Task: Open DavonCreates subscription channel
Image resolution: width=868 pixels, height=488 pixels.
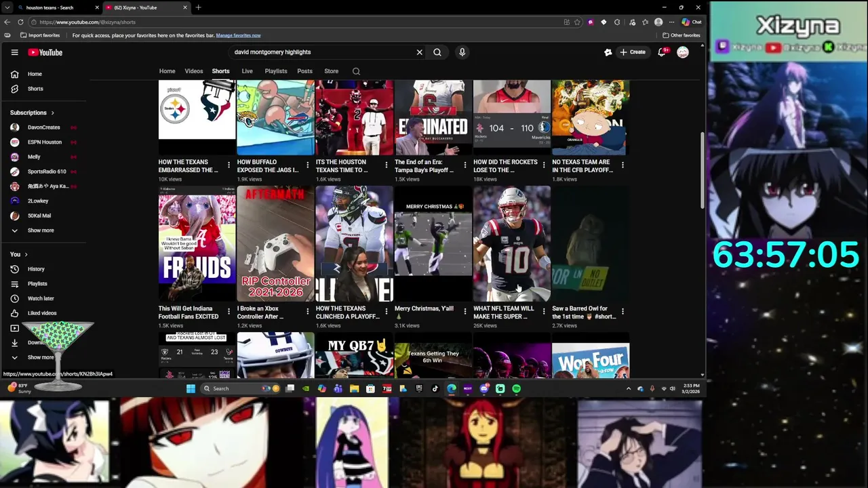Action: pos(42,127)
